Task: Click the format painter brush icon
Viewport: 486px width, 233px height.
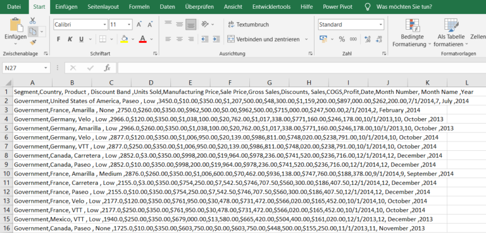Action: point(32,42)
